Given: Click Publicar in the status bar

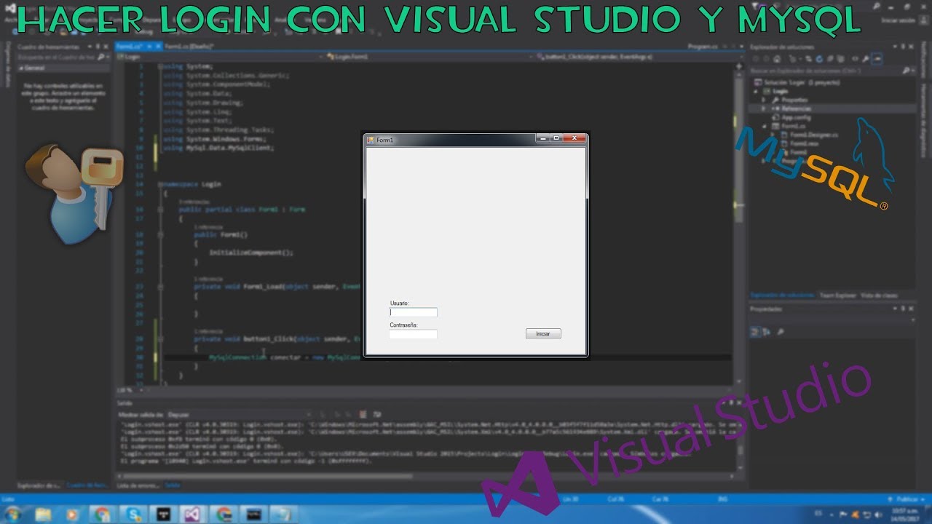Looking at the screenshot, I should click(907, 499).
